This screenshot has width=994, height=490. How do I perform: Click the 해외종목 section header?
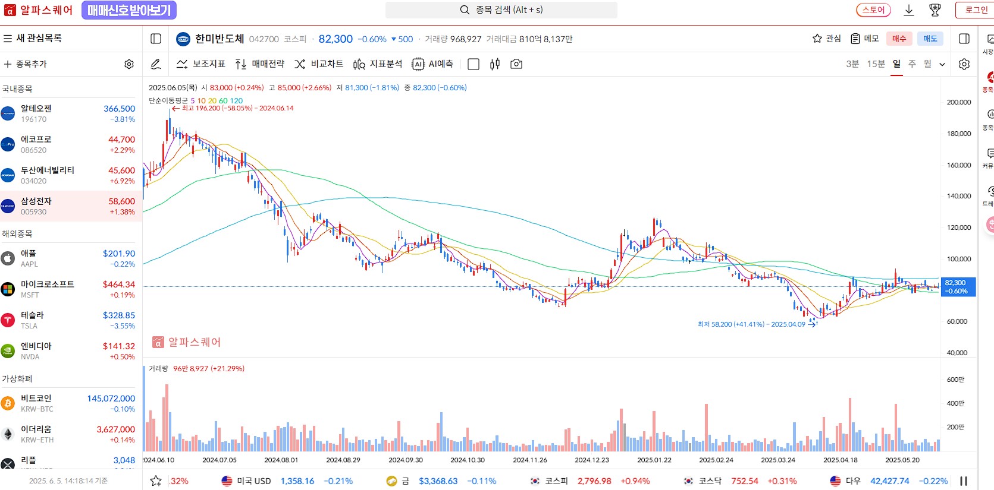tap(17, 234)
